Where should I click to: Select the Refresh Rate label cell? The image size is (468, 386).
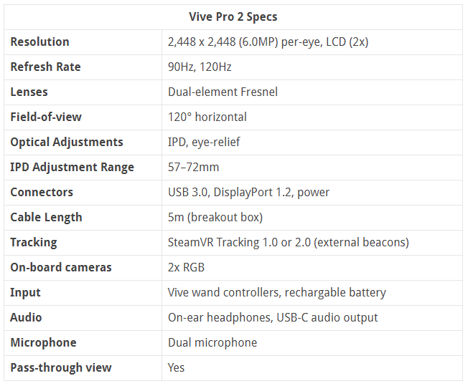(x=45, y=67)
